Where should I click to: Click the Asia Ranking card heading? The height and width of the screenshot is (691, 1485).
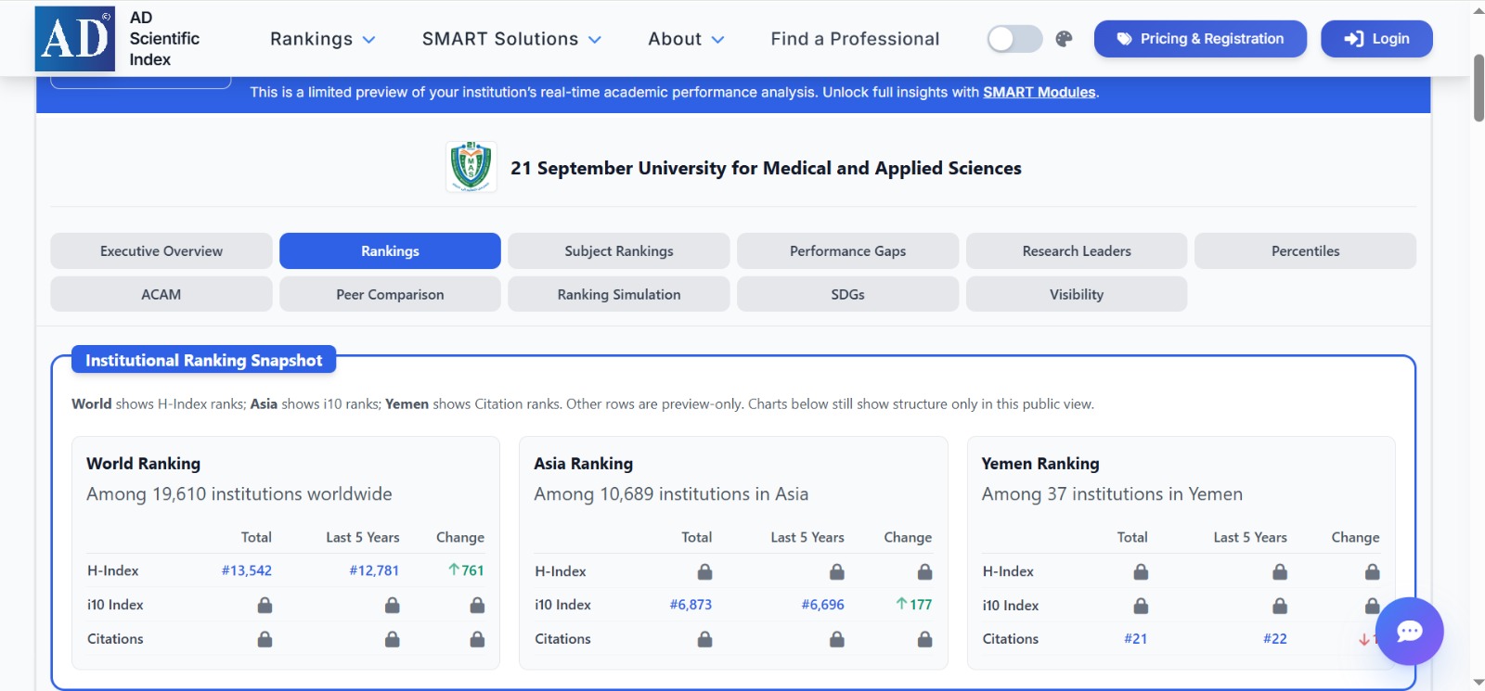click(x=584, y=464)
